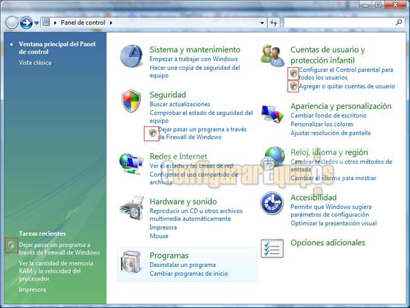The height and width of the screenshot is (308, 410).
Task: Click the Back navigation arrow button
Action: click(x=12, y=23)
